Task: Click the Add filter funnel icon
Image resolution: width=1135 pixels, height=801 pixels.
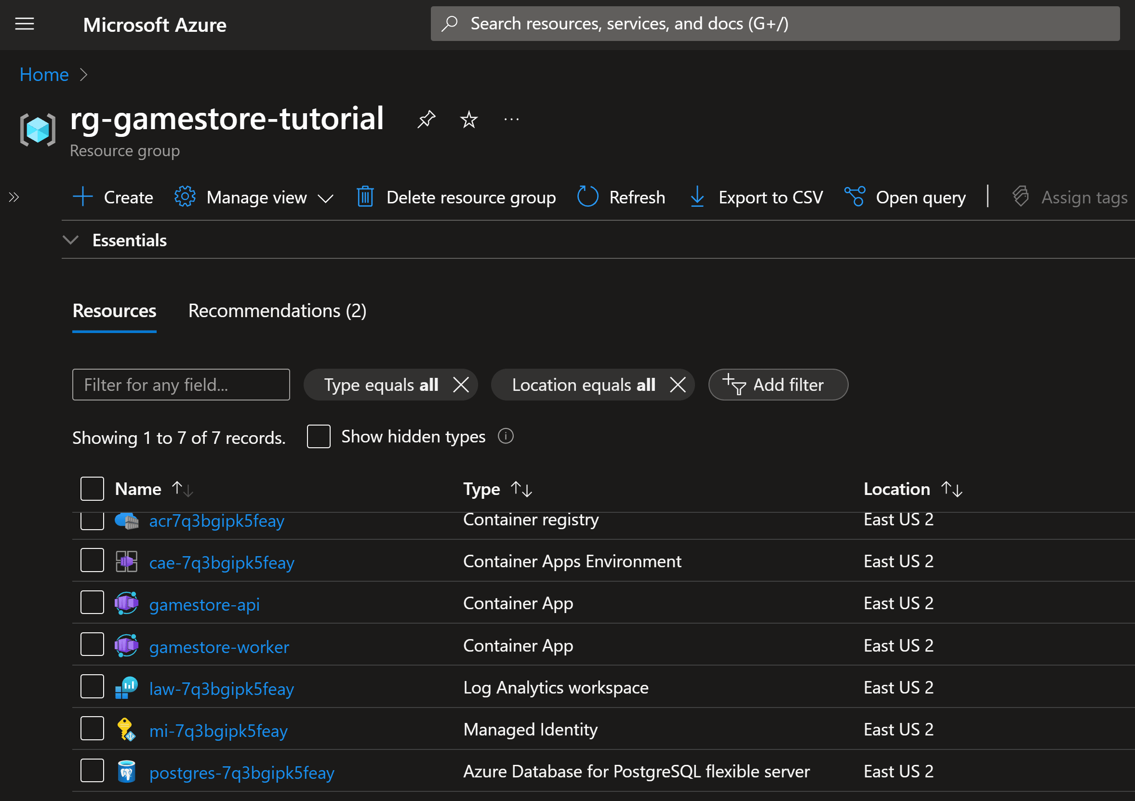Action: click(x=734, y=385)
